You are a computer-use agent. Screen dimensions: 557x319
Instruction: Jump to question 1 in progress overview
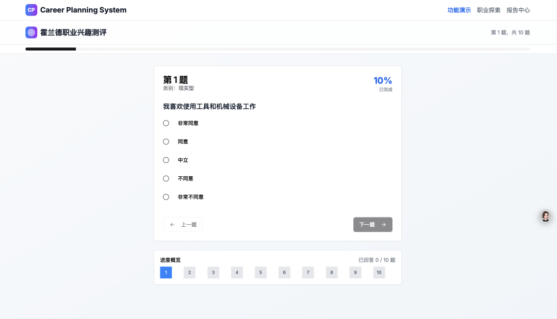click(166, 273)
